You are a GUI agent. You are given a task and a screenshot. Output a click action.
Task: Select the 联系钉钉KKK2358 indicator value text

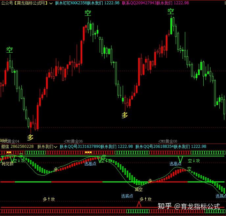click(87, 3)
